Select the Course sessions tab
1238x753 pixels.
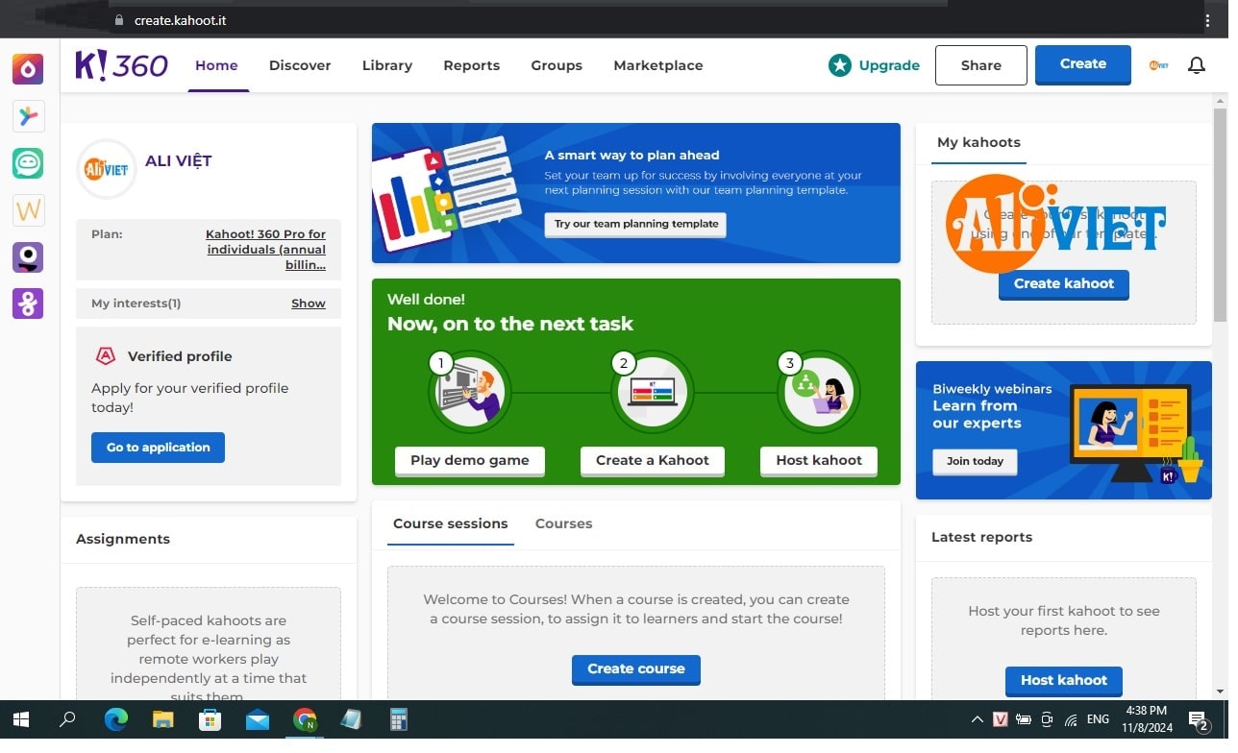coord(451,523)
